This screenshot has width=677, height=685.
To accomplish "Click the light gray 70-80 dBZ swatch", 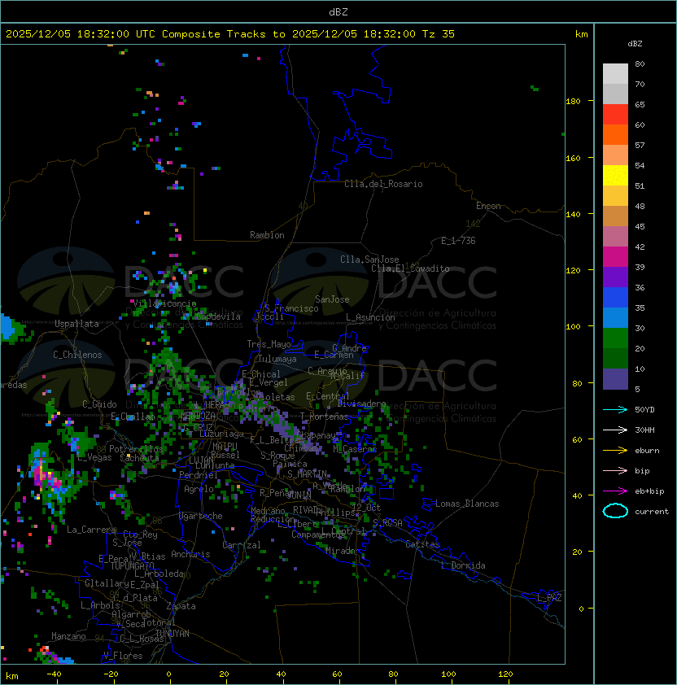I will pos(615,74).
